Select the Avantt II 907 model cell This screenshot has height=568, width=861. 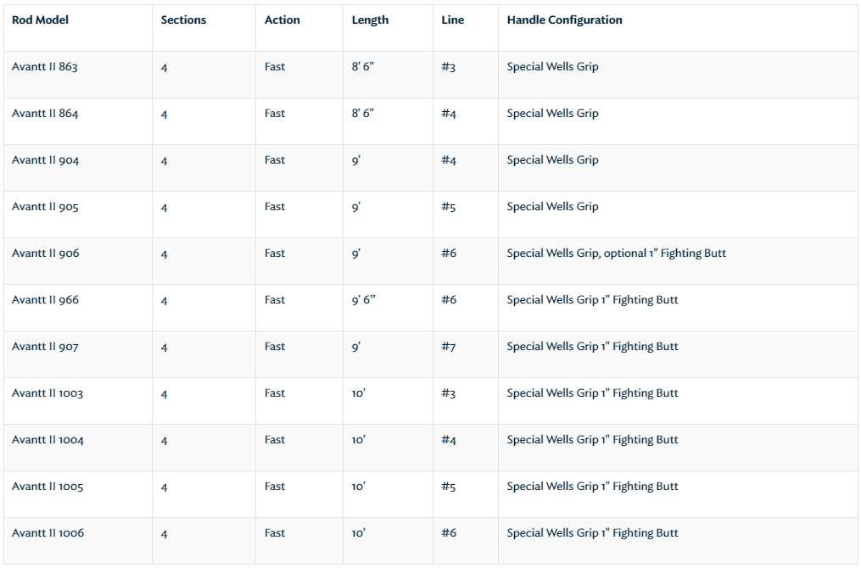45,347
